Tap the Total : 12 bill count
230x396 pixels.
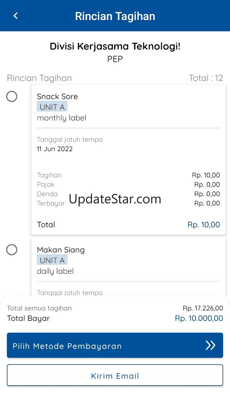pyautogui.click(x=206, y=78)
